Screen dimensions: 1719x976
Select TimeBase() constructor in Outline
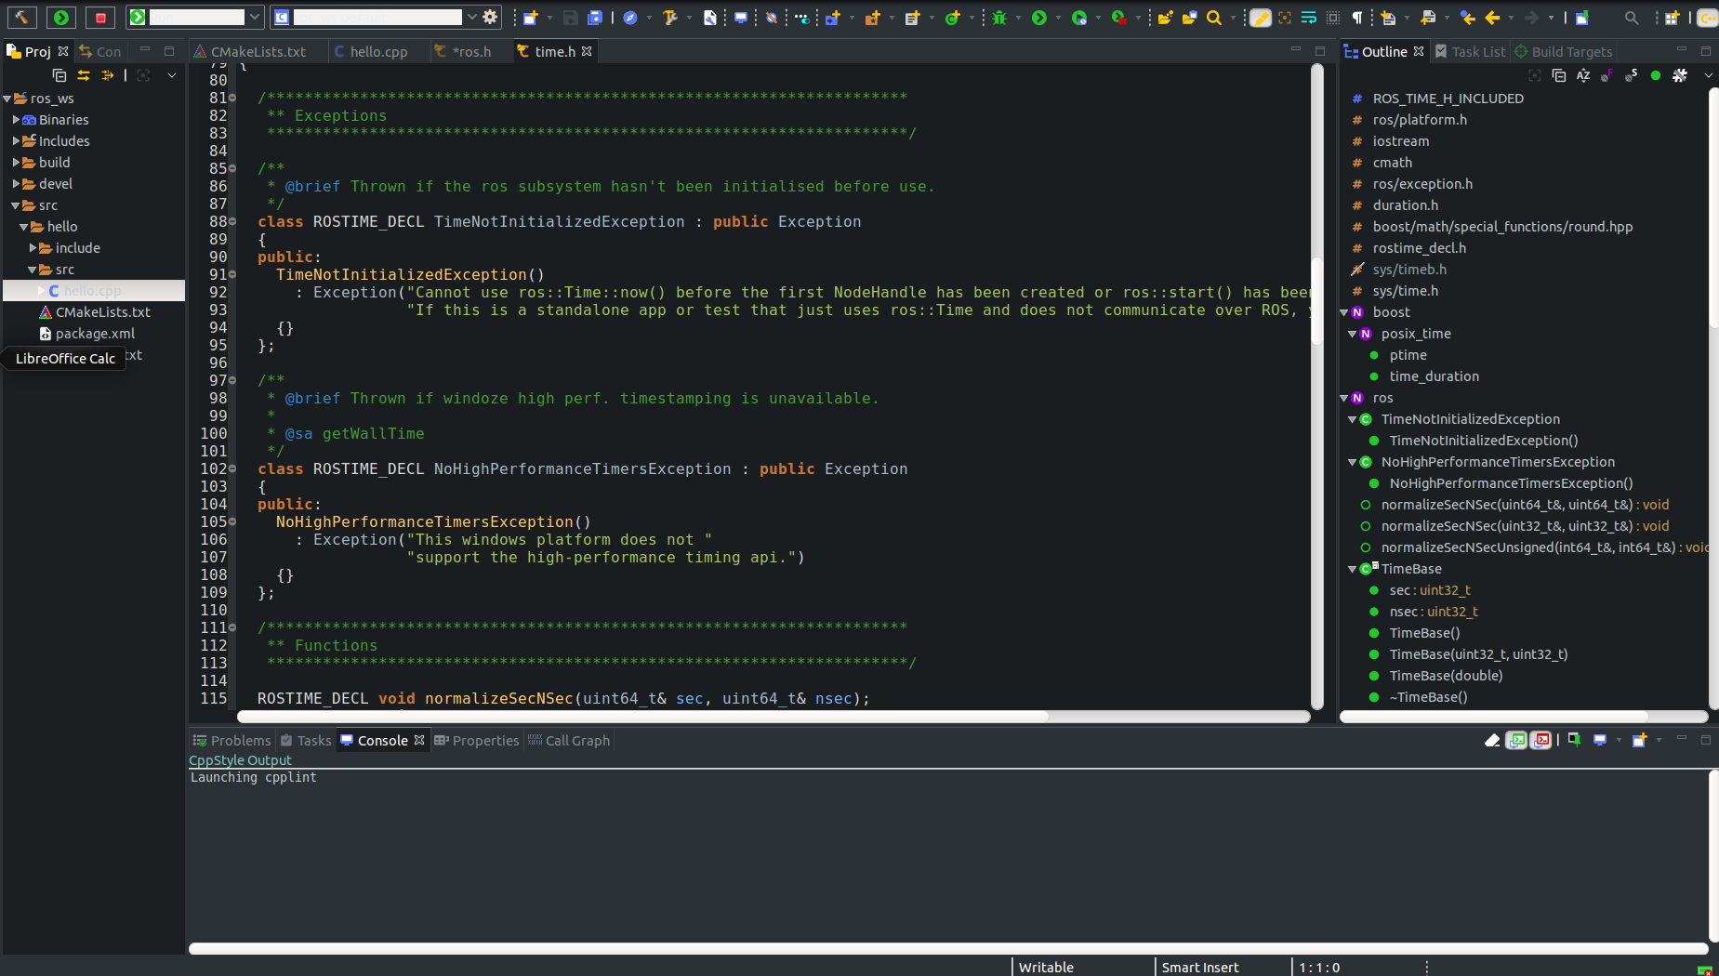pyautogui.click(x=1425, y=633)
